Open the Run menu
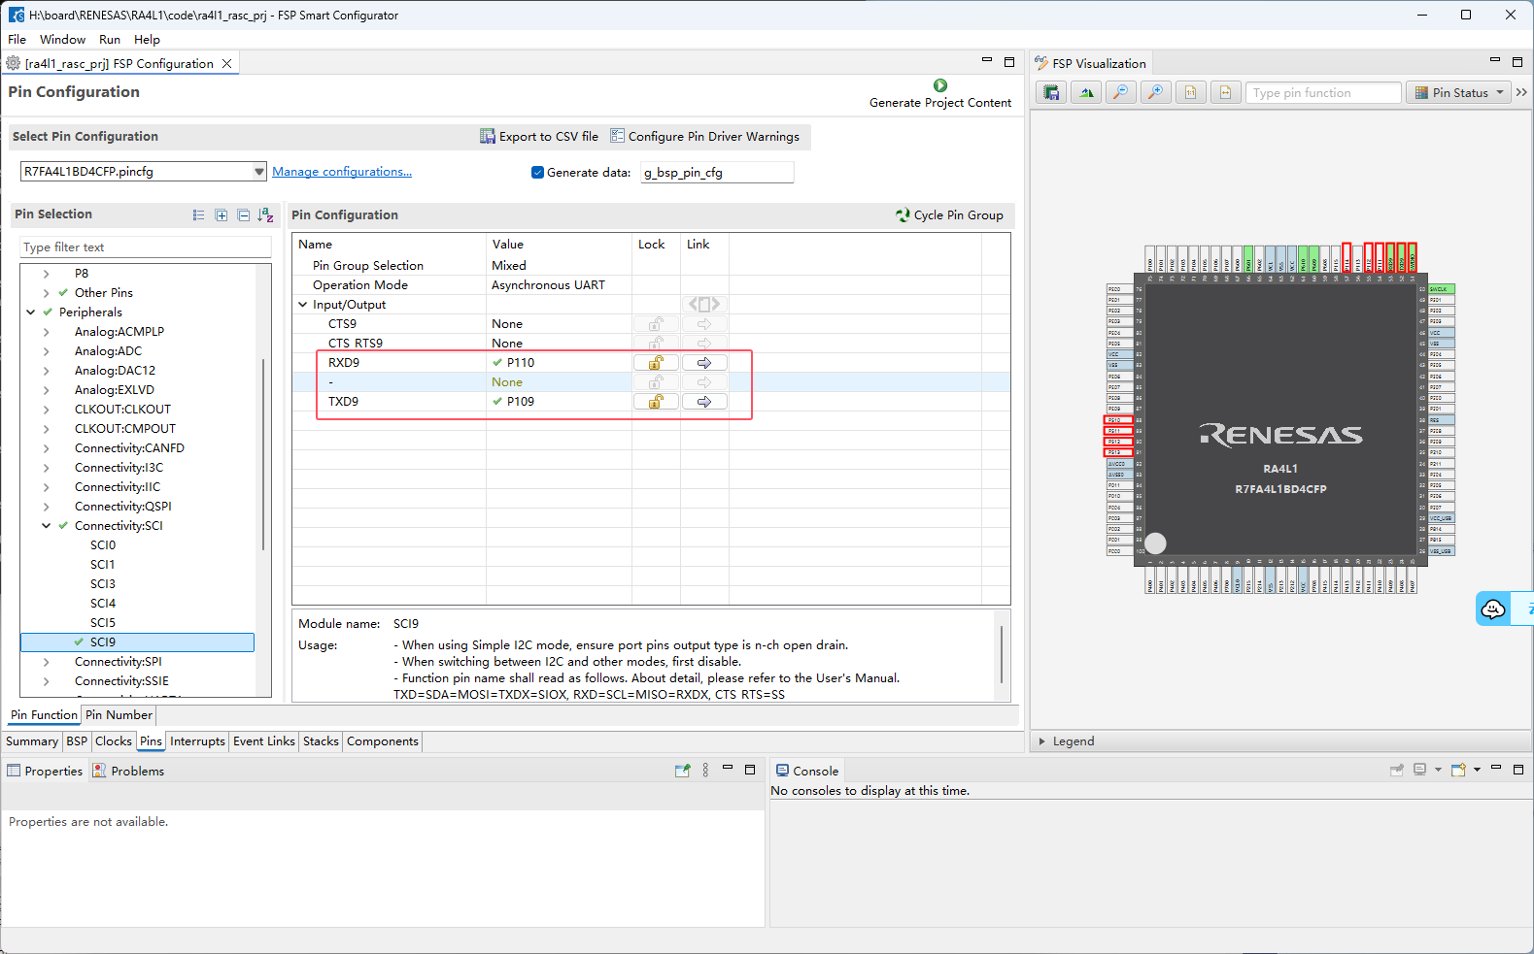This screenshot has height=954, width=1534. pyautogui.click(x=110, y=40)
